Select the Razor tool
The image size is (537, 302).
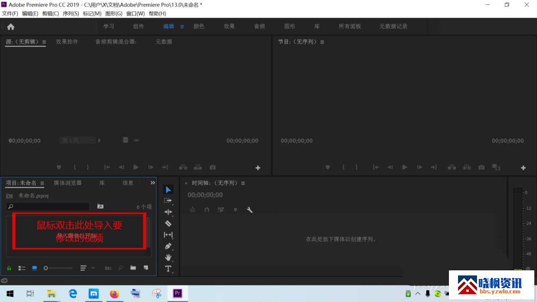point(168,223)
